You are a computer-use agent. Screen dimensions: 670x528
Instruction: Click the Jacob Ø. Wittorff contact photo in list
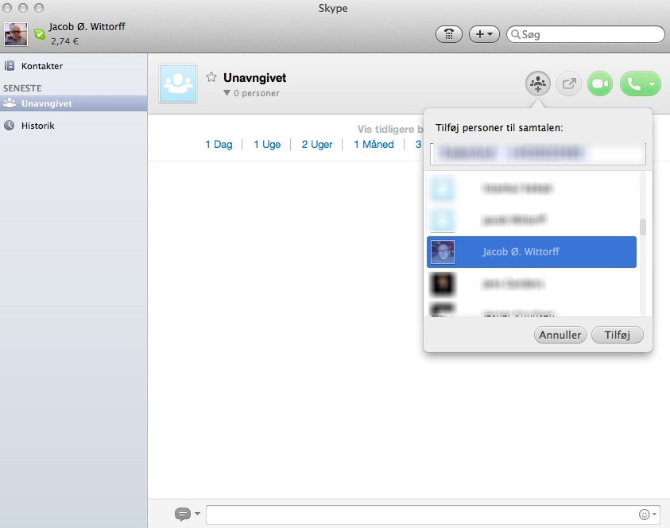[443, 252]
